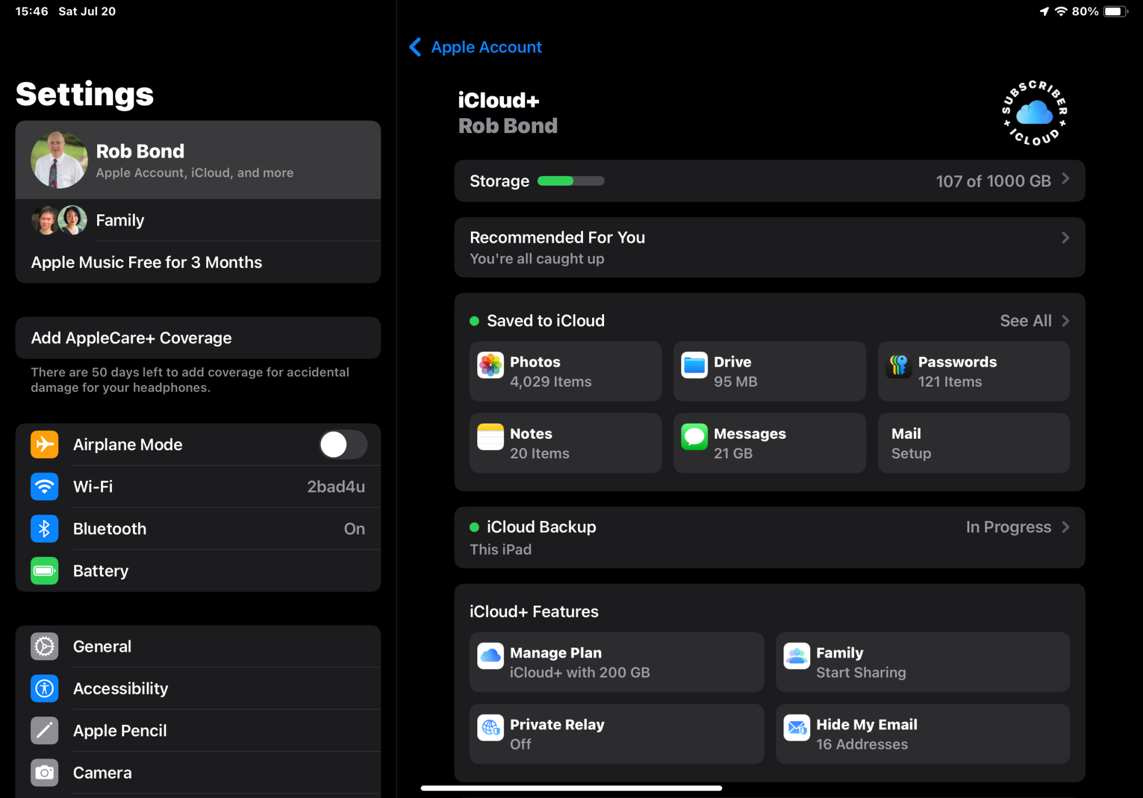The image size is (1143, 798).
Task: Tap the Private Relay globe icon
Action: coord(490,728)
